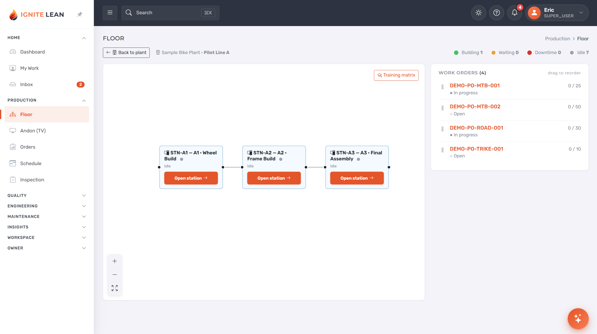Screen dimensions: 597x334
Task: Open help via question mark icon
Action: pyautogui.click(x=496, y=13)
